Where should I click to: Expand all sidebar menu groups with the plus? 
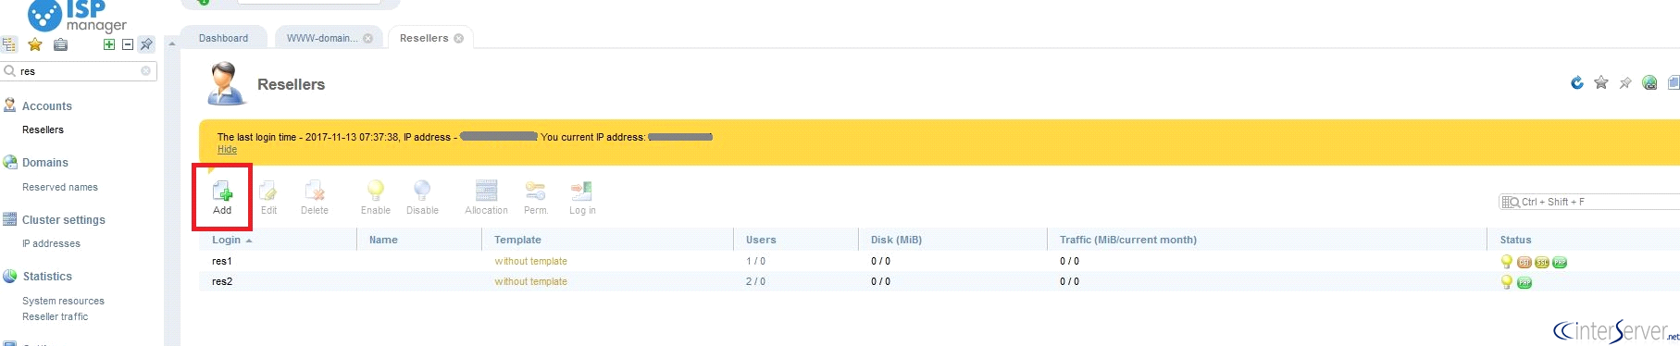[x=109, y=44]
